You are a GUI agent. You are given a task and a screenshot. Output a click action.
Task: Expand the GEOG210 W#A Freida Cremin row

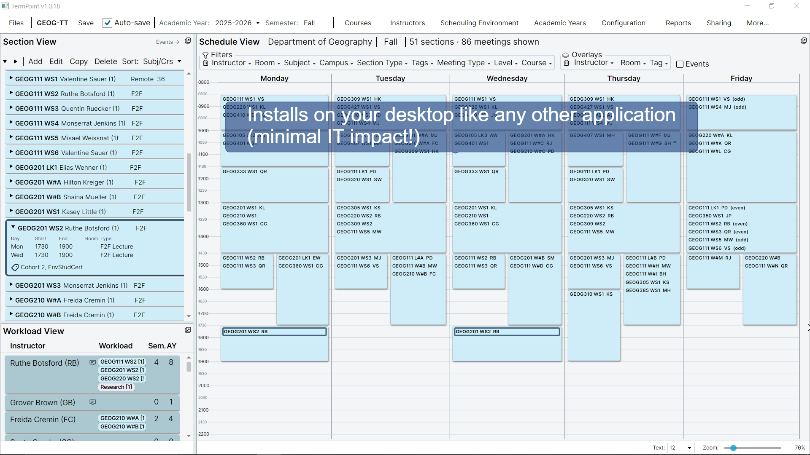pos(11,300)
